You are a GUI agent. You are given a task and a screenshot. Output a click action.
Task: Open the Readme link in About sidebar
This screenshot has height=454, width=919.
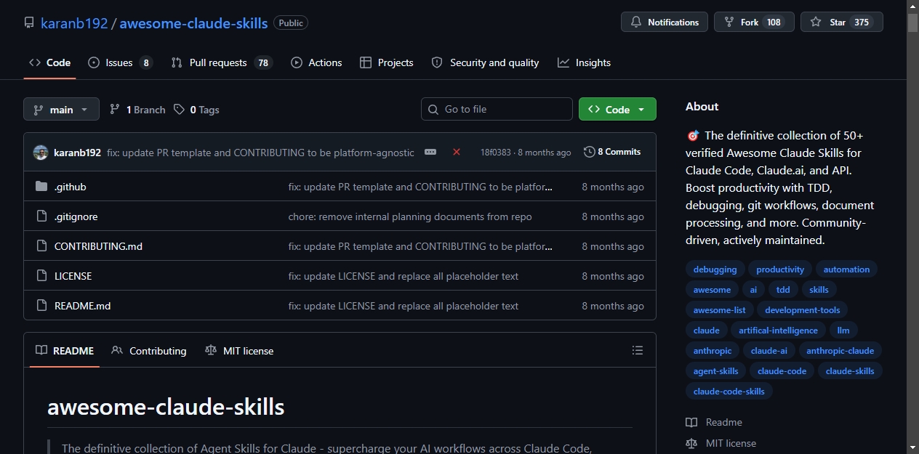click(714, 422)
